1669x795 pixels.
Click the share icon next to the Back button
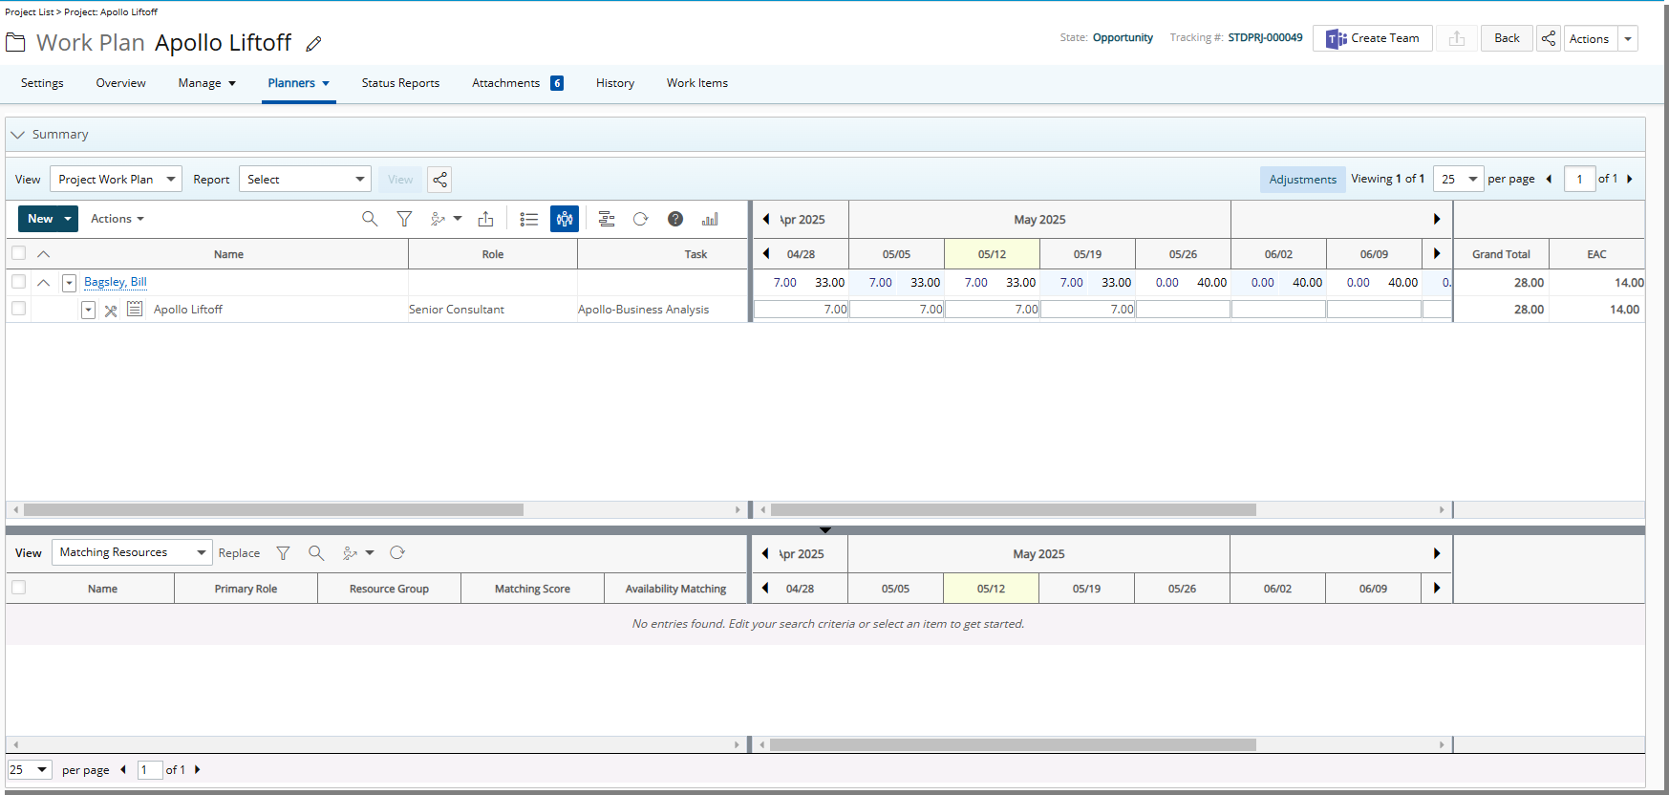1549,38
